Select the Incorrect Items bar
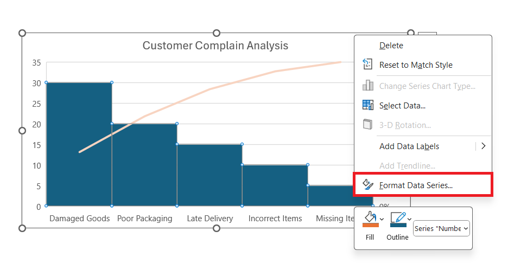Screen dimensions: 527x276 tap(275, 185)
